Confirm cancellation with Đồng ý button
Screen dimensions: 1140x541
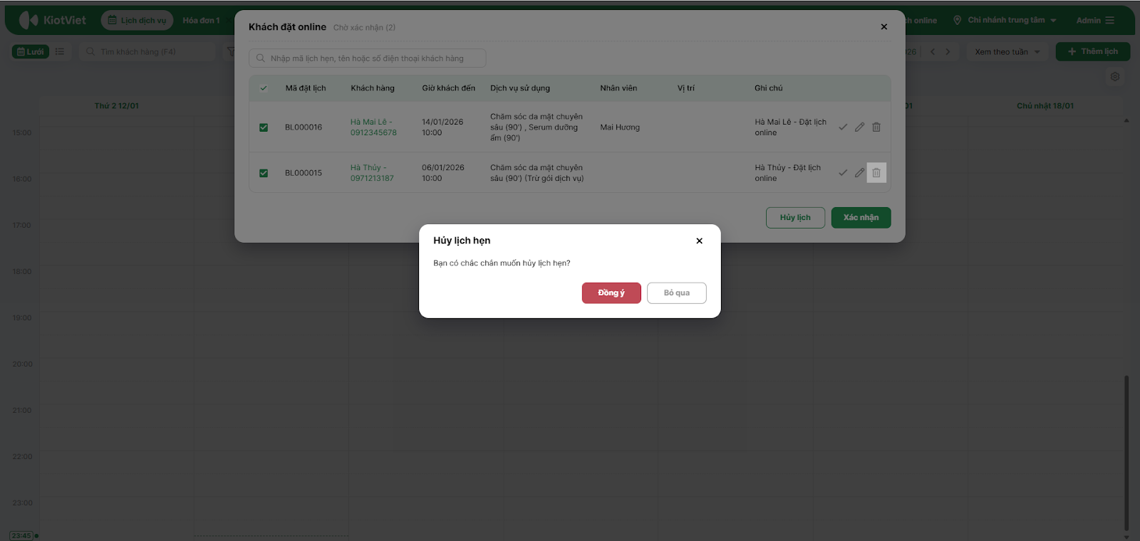click(611, 293)
